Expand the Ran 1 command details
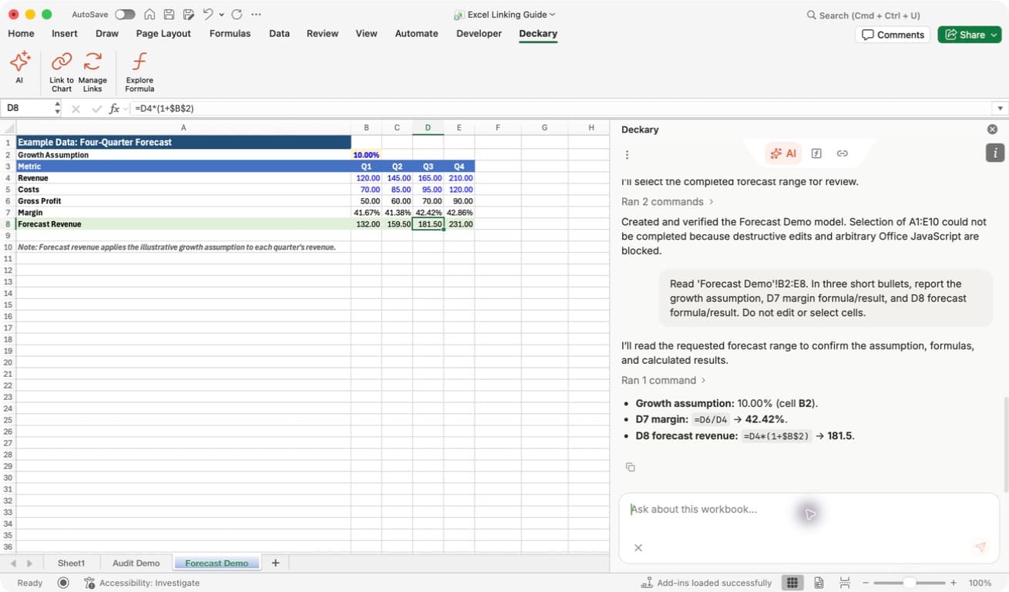1009x592 pixels. tap(664, 380)
